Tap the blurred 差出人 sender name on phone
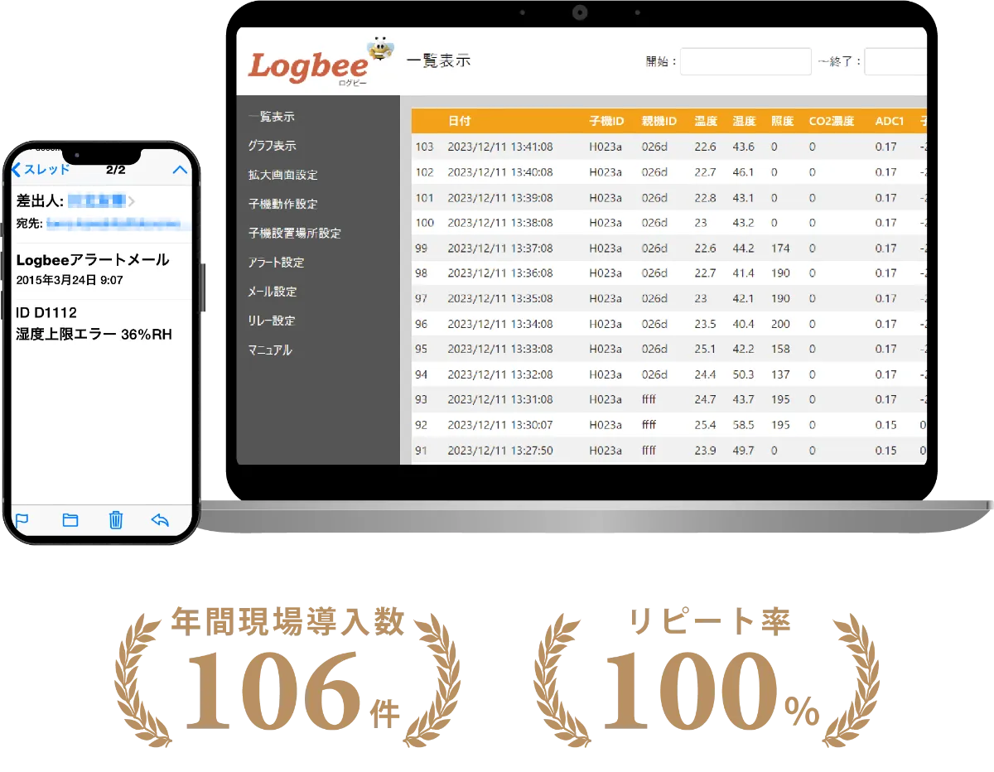The height and width of the screenshot is (772, 994). (x=97, y=200)
